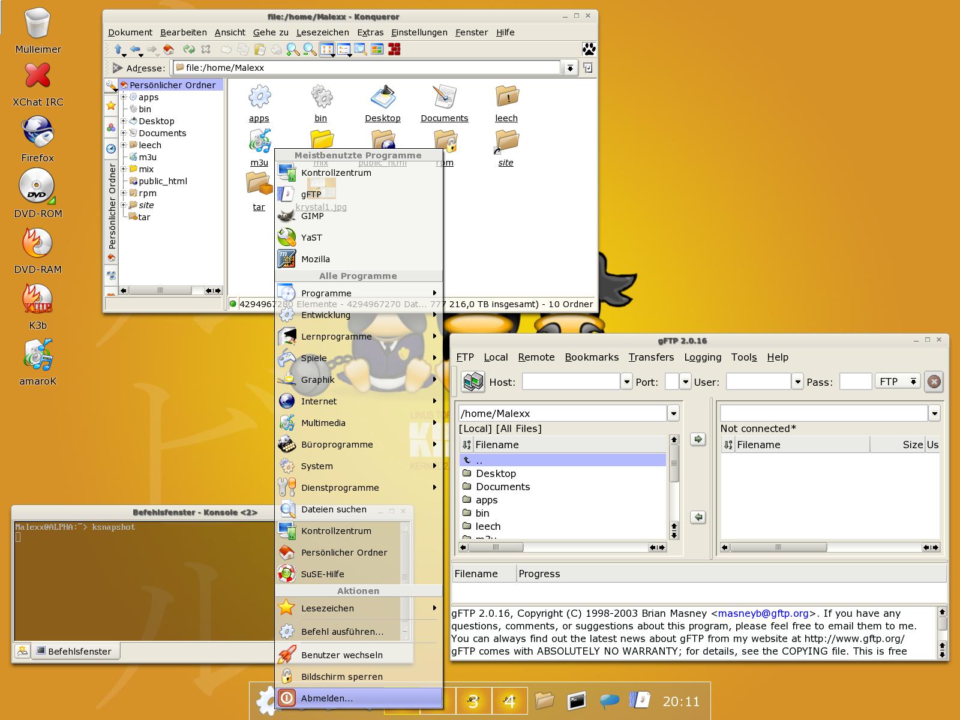Click the masneyb@gftp.org email link
This screenshot has height=720, width=960.
click(763, 613)
